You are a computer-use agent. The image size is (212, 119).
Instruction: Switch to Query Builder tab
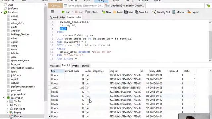[x=57, y=17]
